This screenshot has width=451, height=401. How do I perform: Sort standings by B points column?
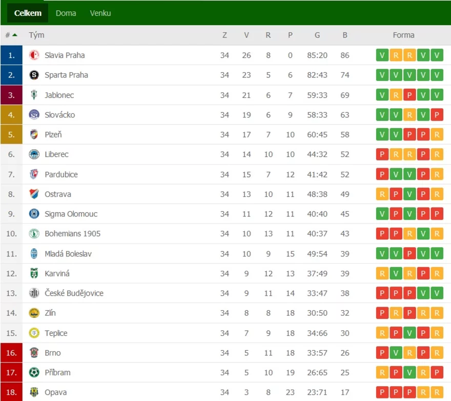click(345, 35)
